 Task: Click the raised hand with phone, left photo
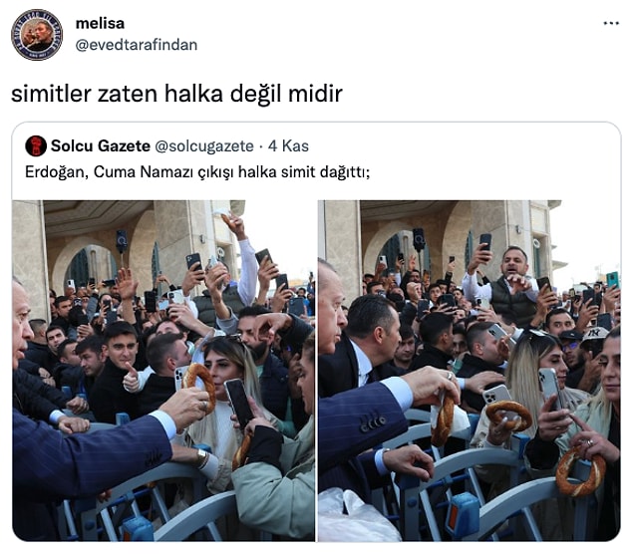pyautogui.click(x=193, y=268)
